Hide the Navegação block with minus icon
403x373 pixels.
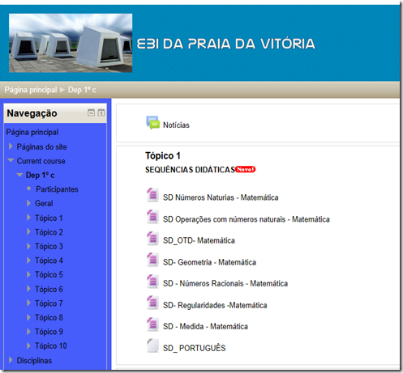pos(91,112)
